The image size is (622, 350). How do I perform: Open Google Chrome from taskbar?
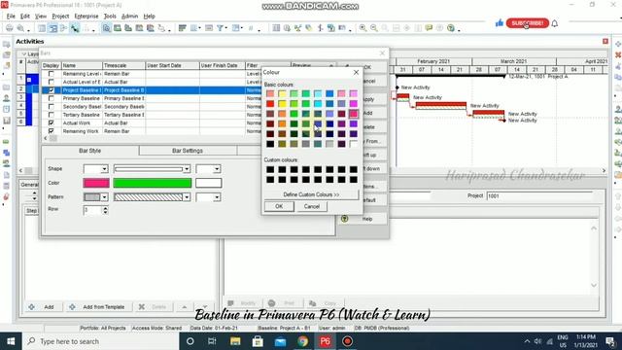[x=302, y=341]
